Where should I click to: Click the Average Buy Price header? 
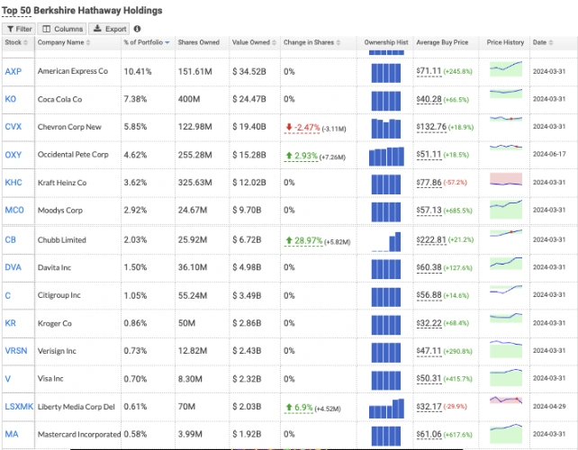click(x=442, y=42)
